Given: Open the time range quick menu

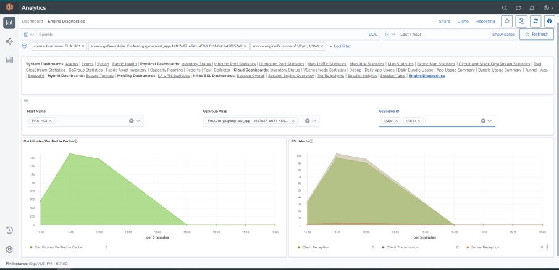Looking at the screenshot, I should coord(389,35).
